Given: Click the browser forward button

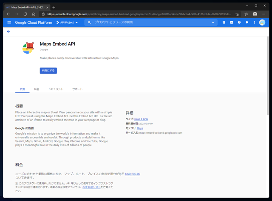Looking at the screenshot, I should [17, 14].
